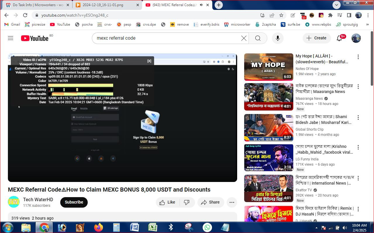The image size is (374, 233).
Task: Click the Like button
Action: [x=168, y=202]
